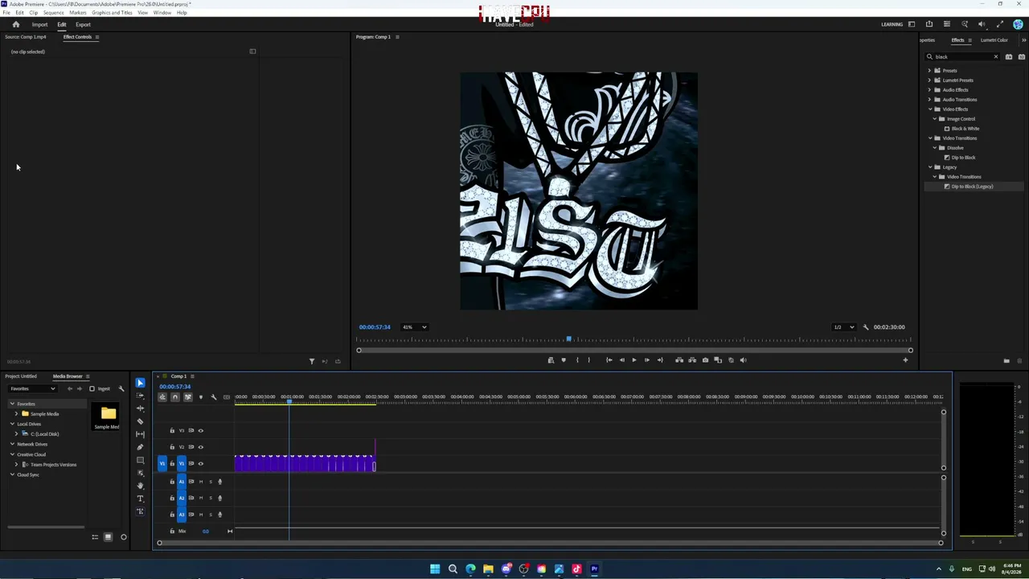Clear the Effects search field
1029x579 pixels.
995,57
